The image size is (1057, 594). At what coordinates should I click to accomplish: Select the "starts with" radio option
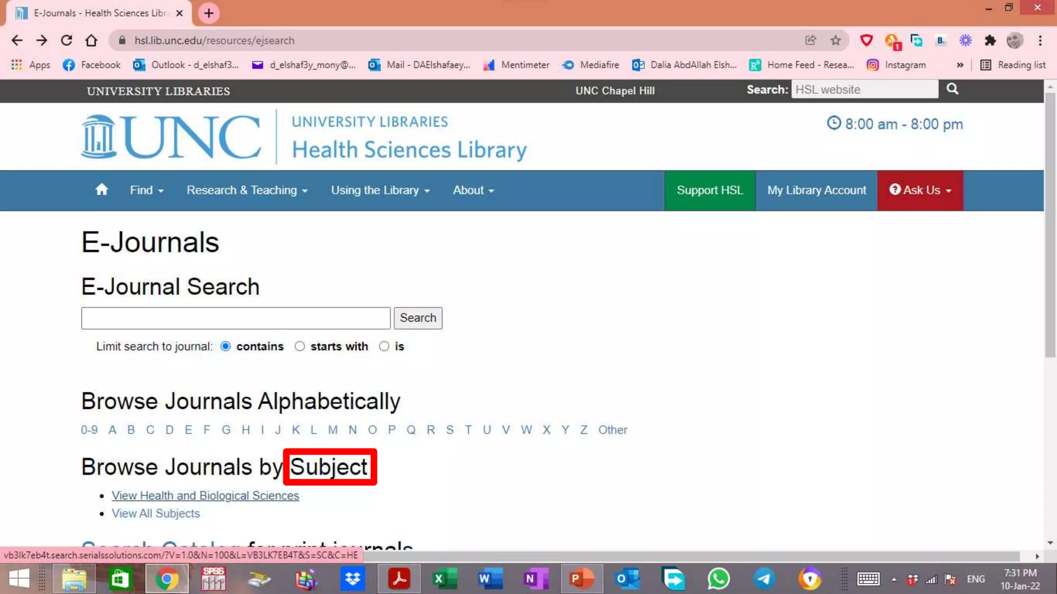300,346
